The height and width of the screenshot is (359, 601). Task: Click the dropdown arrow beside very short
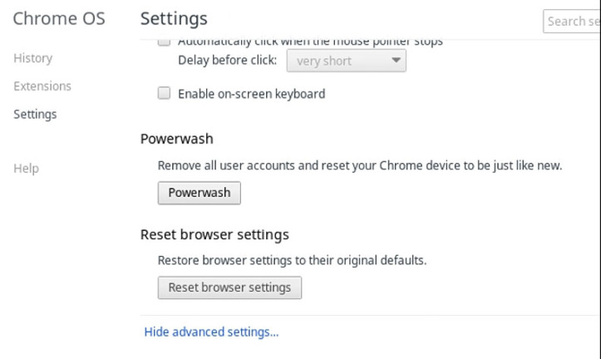click(396, 60)
